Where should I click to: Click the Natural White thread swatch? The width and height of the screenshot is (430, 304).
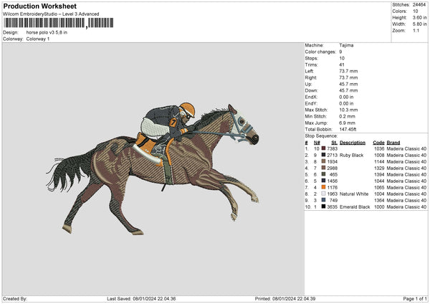(324, 194)
